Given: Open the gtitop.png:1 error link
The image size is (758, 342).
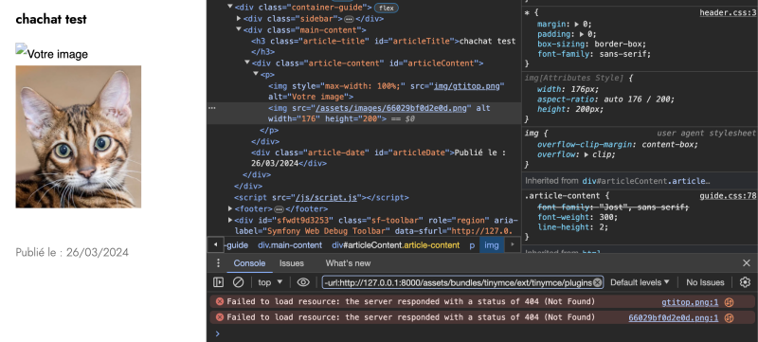Looking at the screenshot, I should (690, 302).
